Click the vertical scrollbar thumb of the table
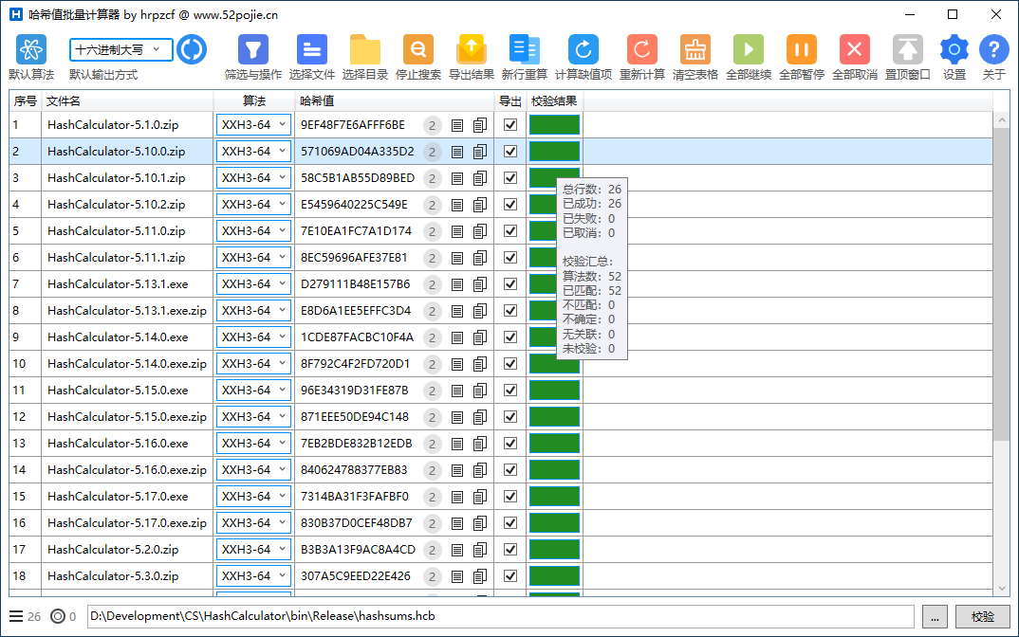Image resolution: width=1019 pixels, height=637 pixels. (x=1002, y=285)
